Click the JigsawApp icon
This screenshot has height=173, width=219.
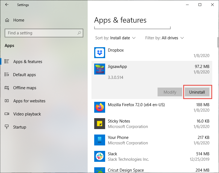click(100, 69)
